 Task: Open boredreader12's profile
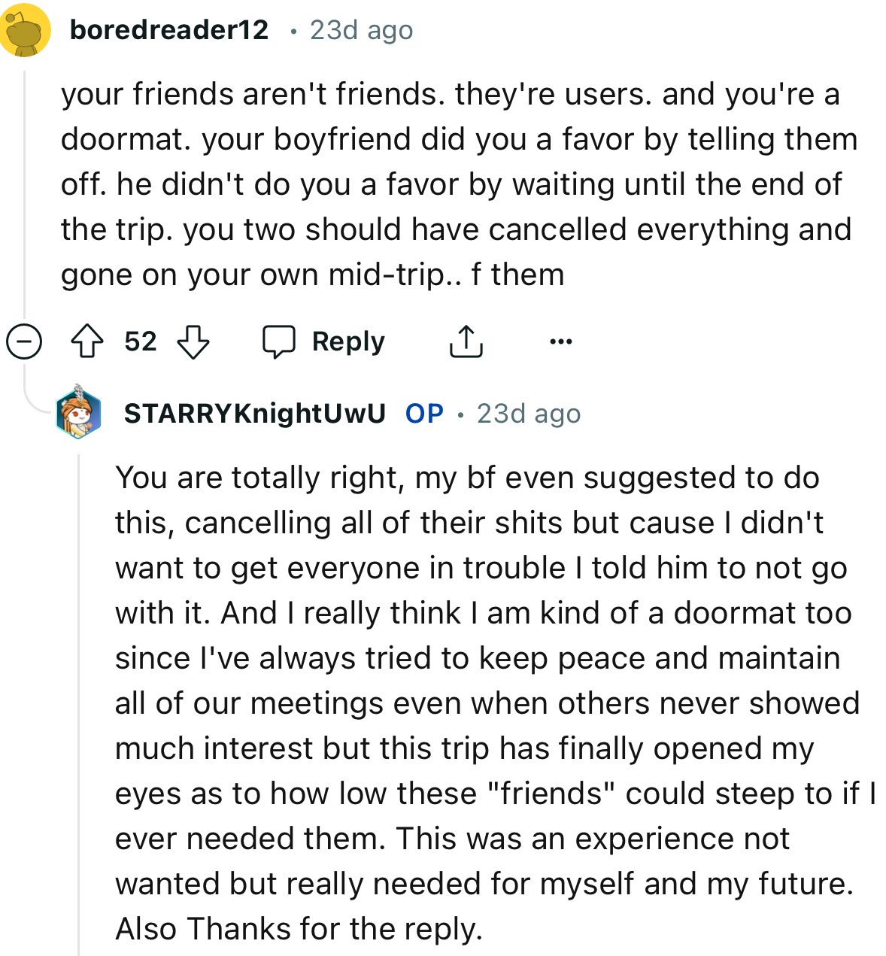[x=168, y=29]
